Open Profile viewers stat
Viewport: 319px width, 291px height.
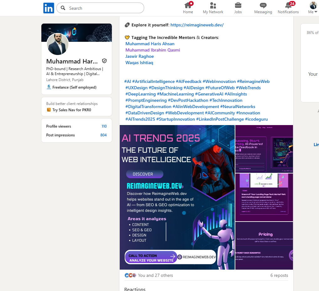pos(59,126)
